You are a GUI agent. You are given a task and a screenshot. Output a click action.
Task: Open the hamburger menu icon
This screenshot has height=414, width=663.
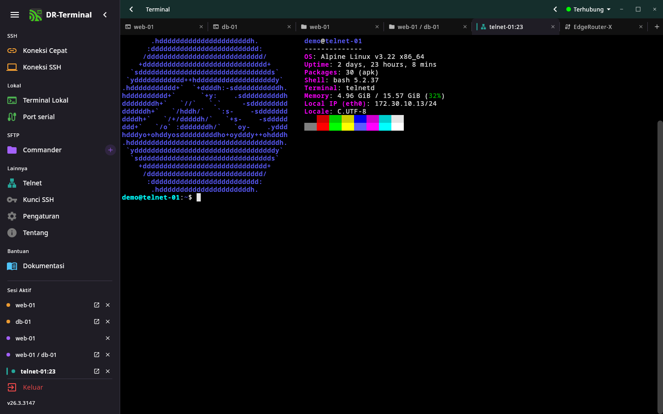click(x=15, y=15)
